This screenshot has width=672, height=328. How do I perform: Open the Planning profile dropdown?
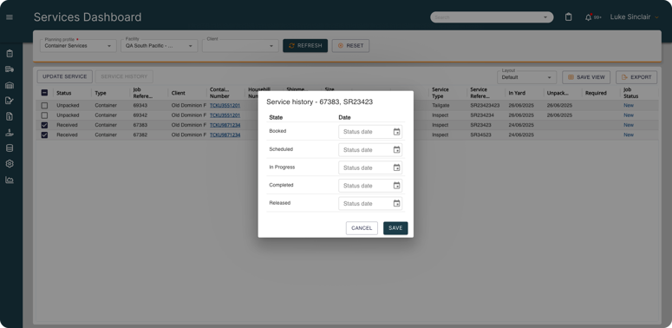(x=78, y=46)
